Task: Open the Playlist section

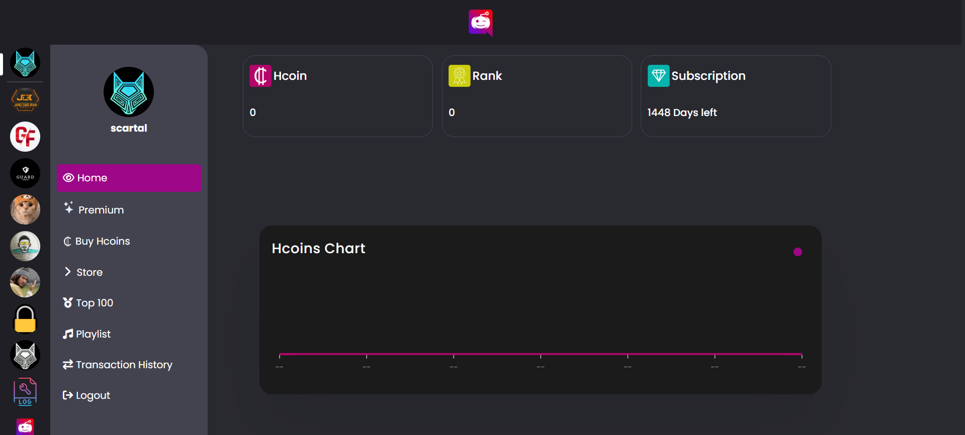Action: (93, 334)
